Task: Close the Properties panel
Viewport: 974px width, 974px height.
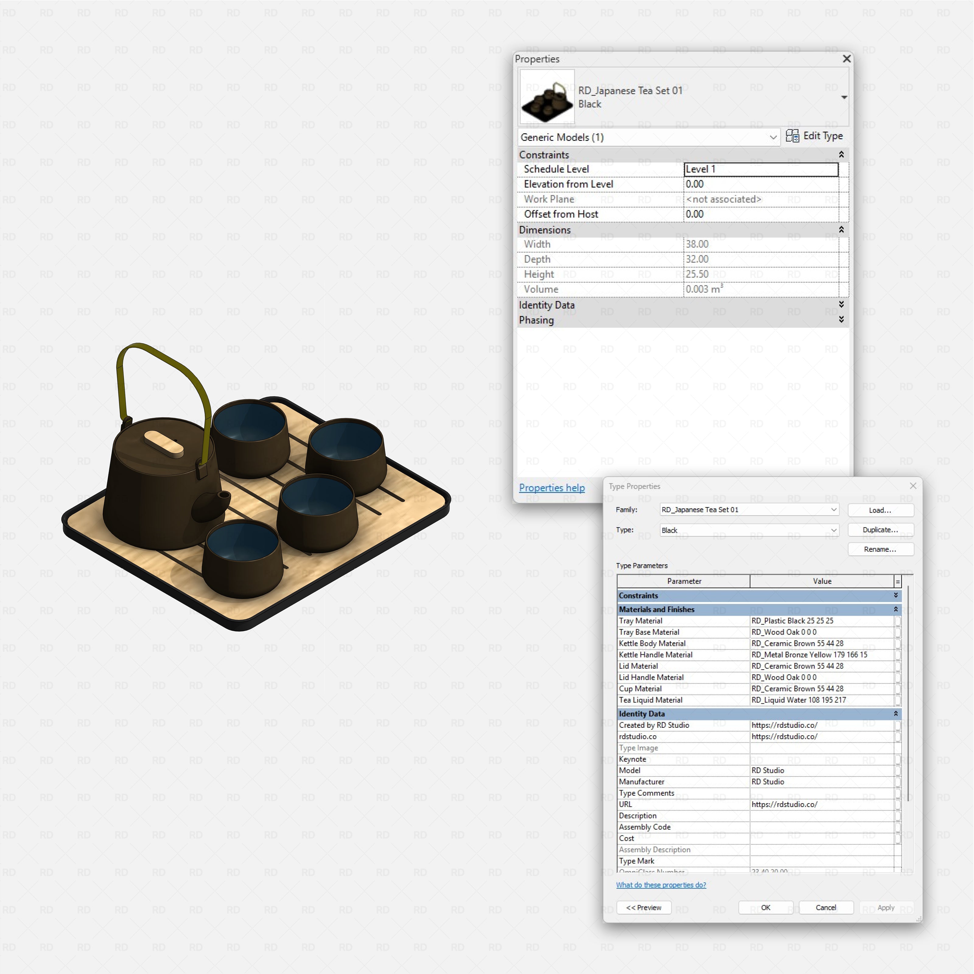Action: click(x=847, y=59)
